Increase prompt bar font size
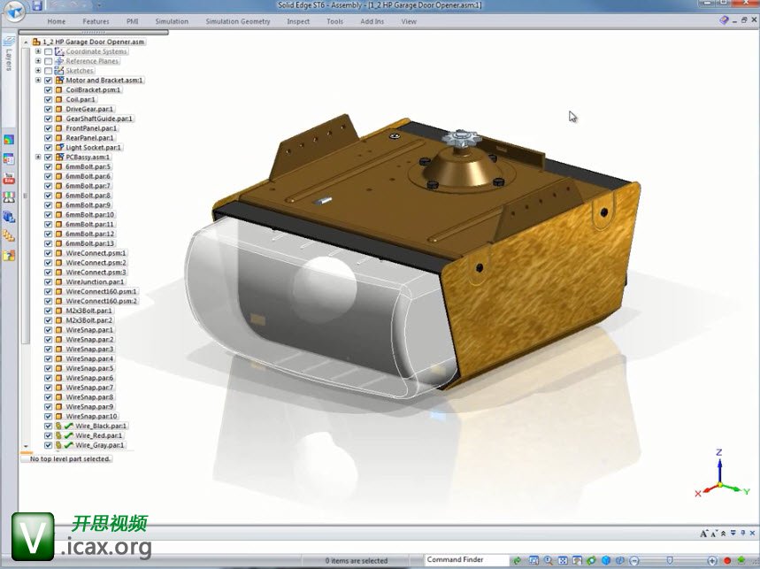This screenshot has width=760, height=569. [x=703, y=534]
